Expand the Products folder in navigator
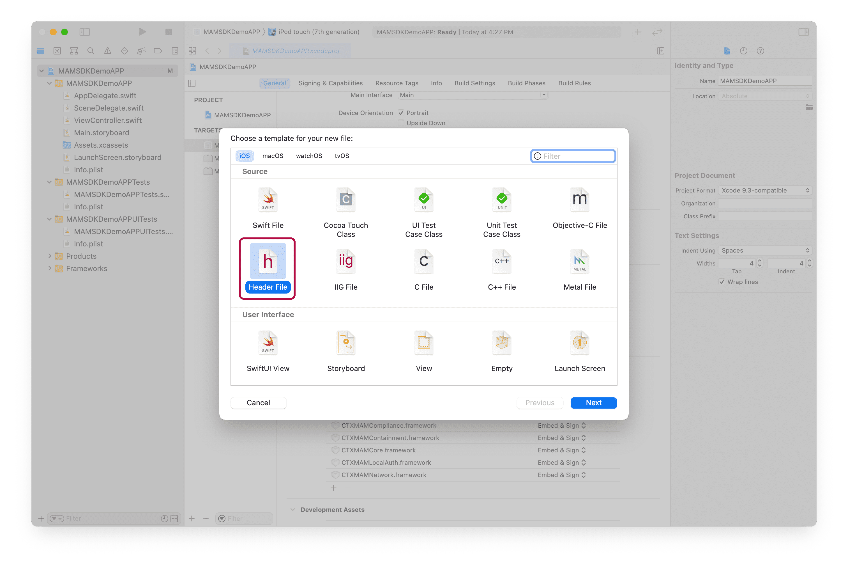Image resolution: width=848 pixels, height=568 pixels. coord(50,256)
